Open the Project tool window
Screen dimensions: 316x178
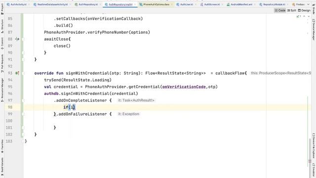pos(2,9)
